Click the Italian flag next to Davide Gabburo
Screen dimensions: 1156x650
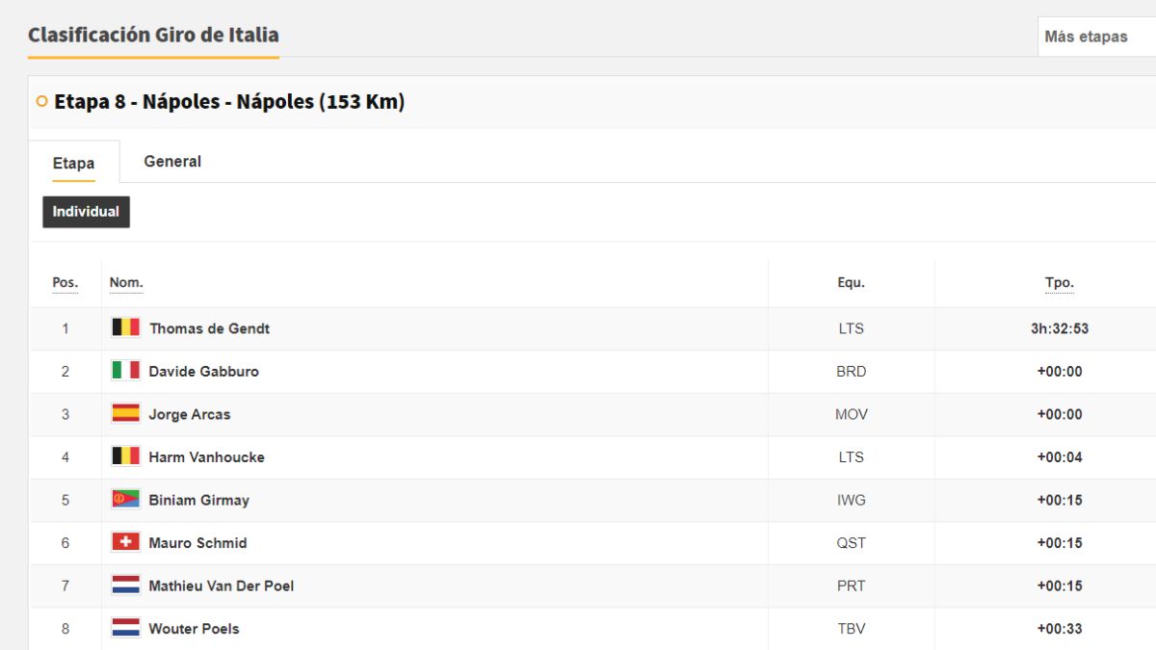(126, 371)
